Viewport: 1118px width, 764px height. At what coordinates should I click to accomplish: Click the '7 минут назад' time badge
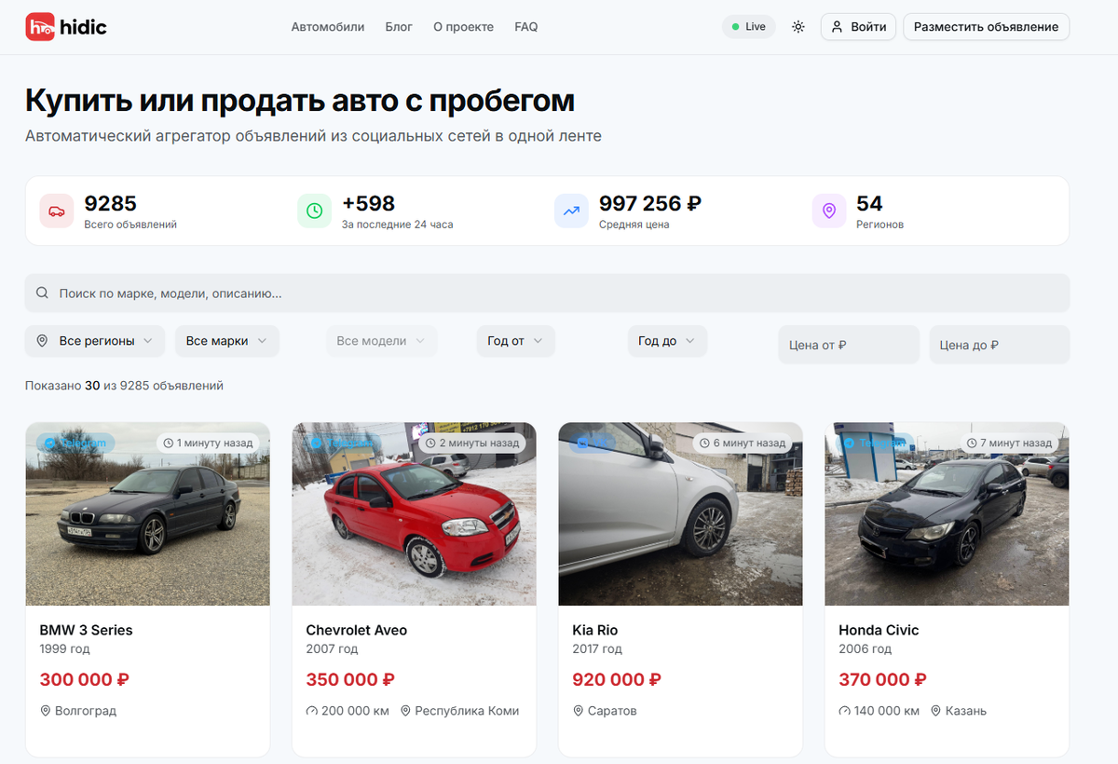pyautogui.click(x=1009, y=443)
